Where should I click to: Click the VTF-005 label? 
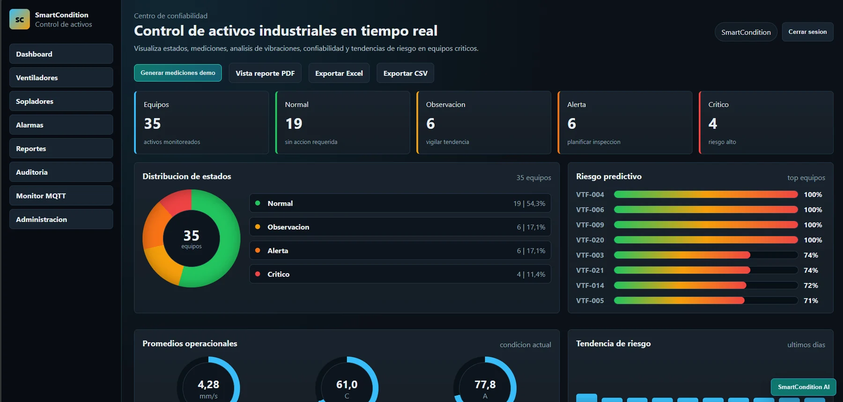pyautogui.click(x=590, y=300)
